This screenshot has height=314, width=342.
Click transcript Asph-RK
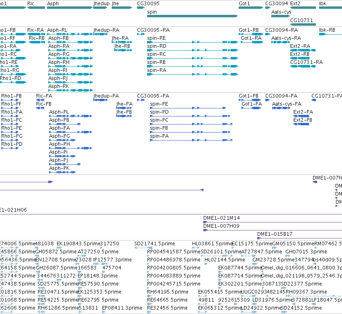pyautogui.click(x=71, y=90)
